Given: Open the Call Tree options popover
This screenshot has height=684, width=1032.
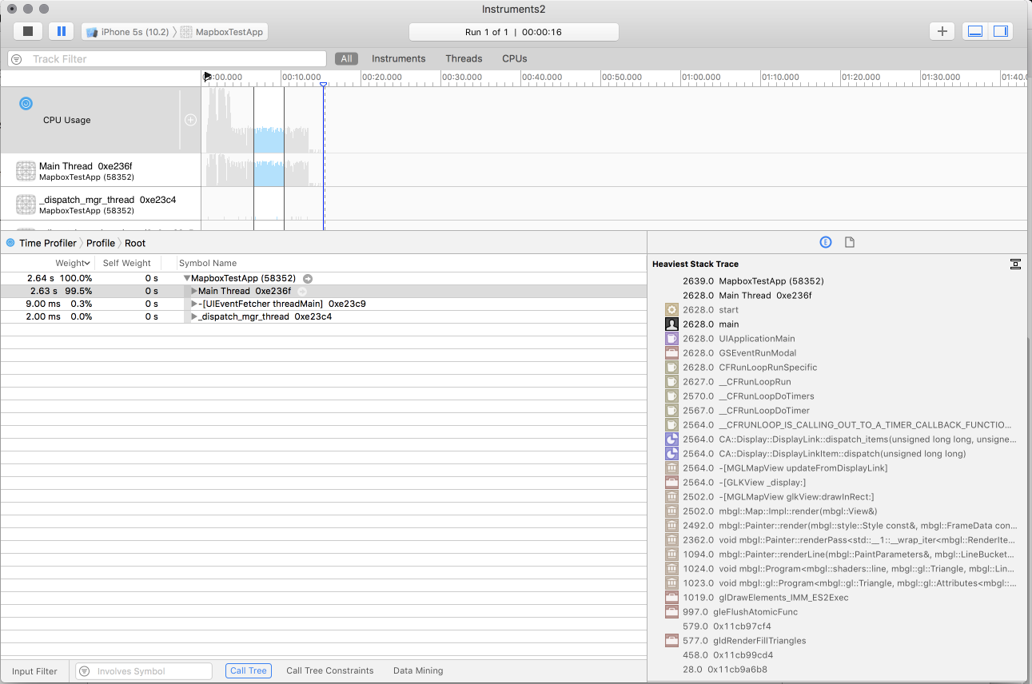Looking at the screenshot, I should (248, 670).
